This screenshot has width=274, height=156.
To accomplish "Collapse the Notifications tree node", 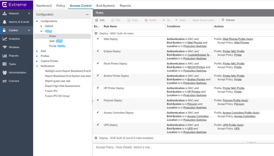I will pos(37,66).
